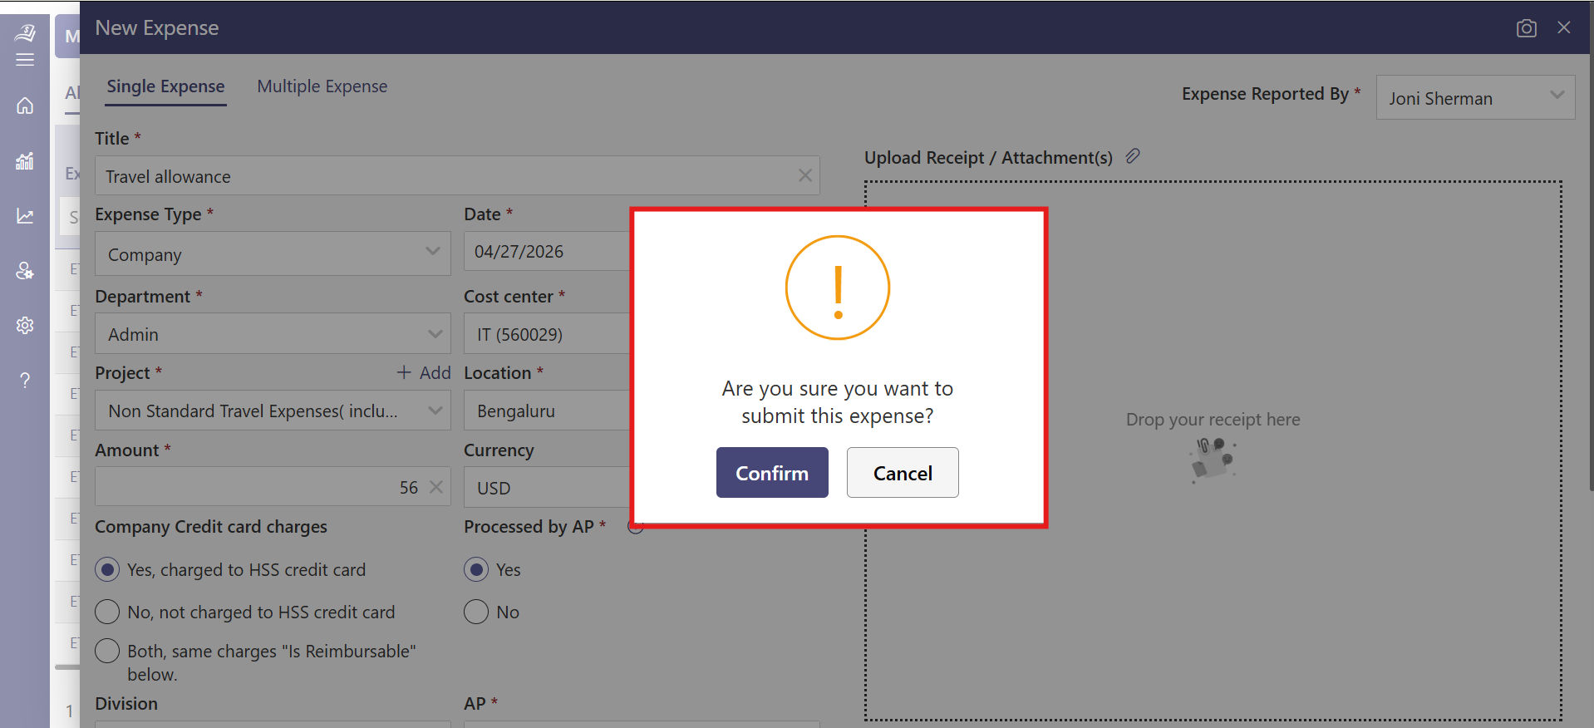1594x728 pixels.
Task: Open the Currency USD dropdown
Action: point(547,487)
